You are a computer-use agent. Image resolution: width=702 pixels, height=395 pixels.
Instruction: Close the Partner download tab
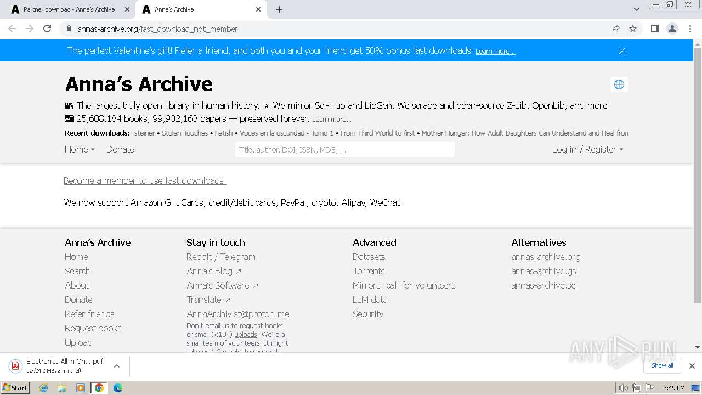coord(127,9)
